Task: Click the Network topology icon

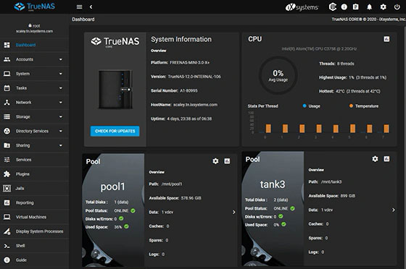Action: 7,102
